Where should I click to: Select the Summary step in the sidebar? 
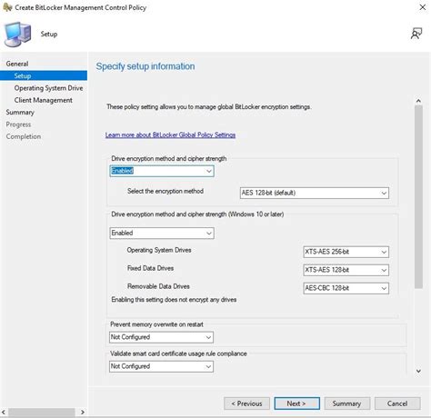tap(20, 113)
